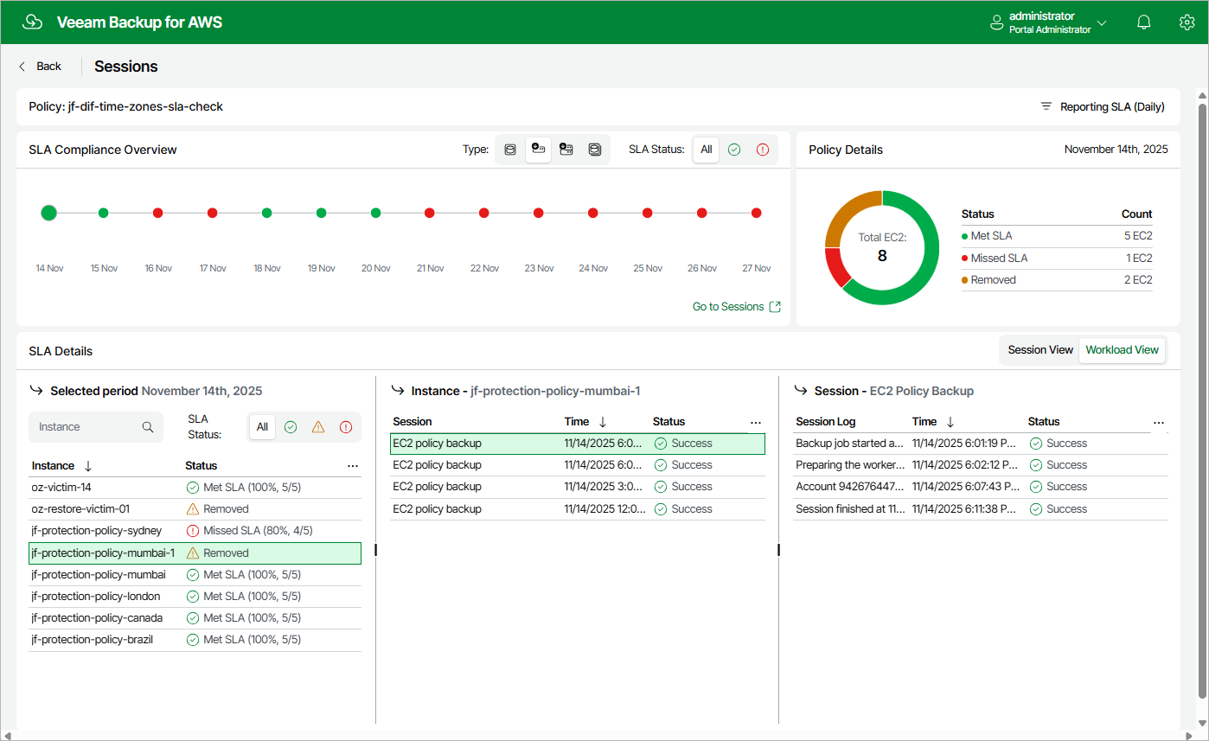Open the Reporting SLA (Daily) filter
Screen dimensions: 1209x741
coord(1103,107)
